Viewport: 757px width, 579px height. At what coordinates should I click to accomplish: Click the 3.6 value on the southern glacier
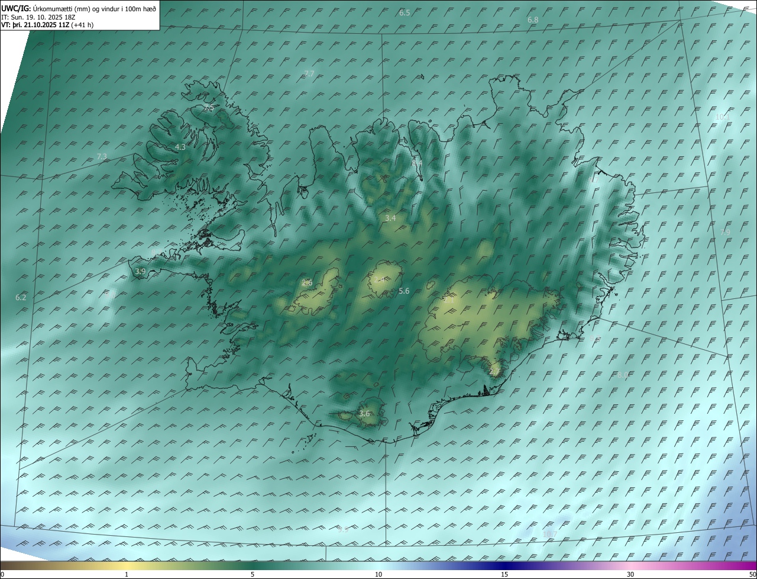[x=364, y=414]
